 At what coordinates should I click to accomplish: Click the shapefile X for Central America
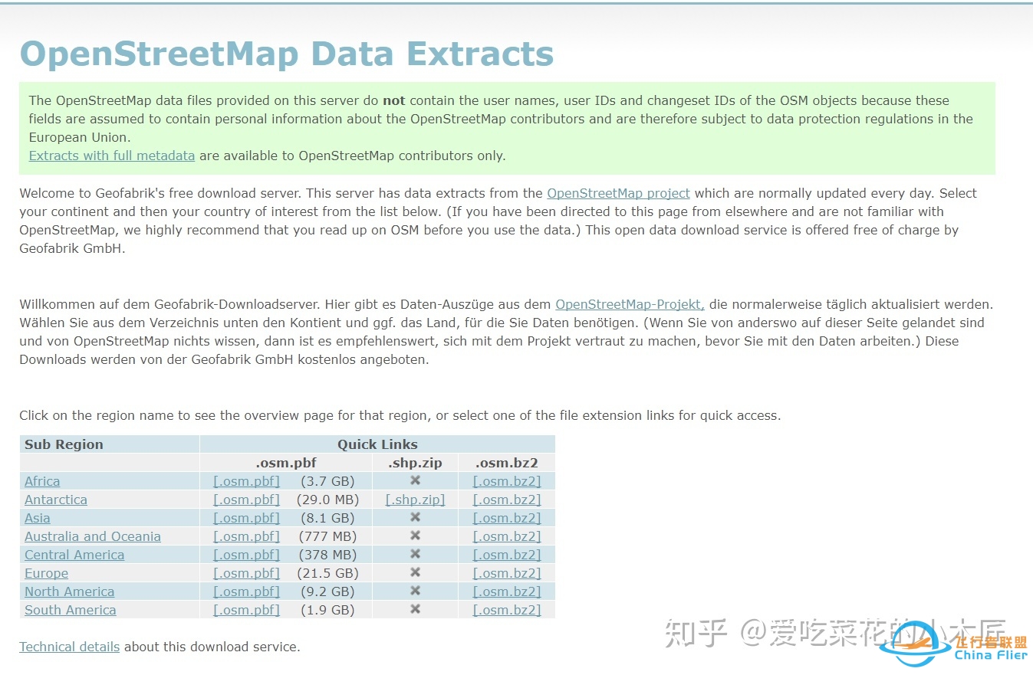[415, 554]
